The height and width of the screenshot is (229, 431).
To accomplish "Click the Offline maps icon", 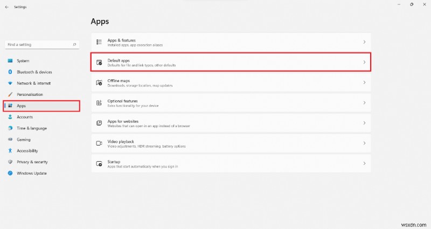I will [x=99, y=82].
